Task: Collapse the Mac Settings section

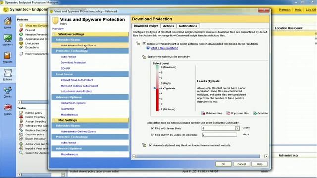Action: [x=54, y=120]
